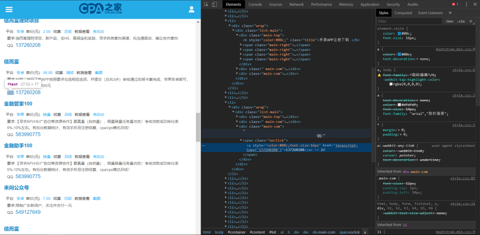Collapse the expanded div class main-top node

(237, 35)
